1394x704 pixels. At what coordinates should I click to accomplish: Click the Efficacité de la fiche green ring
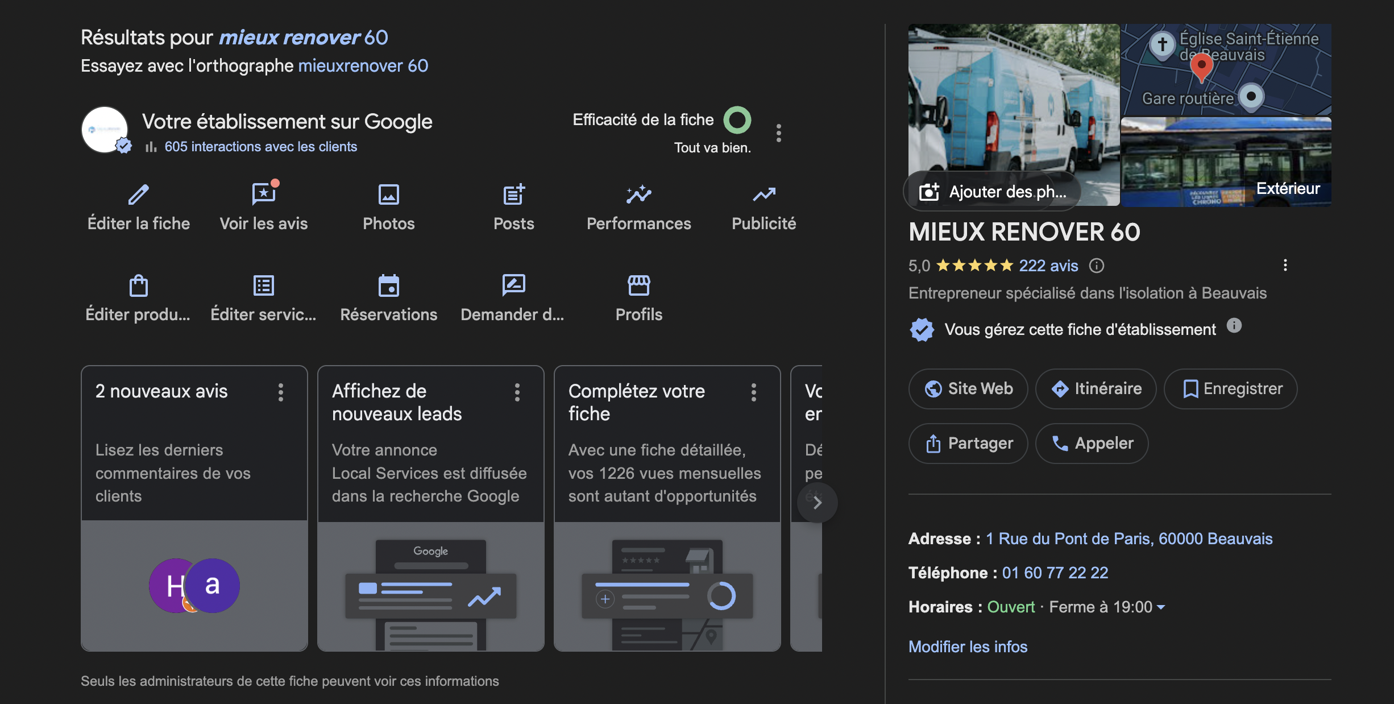pyautogui.click(x=737, y=120)
